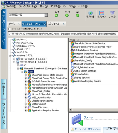118x133 pixels.
Task: Enable ファイルを元の場所へリストア checkbox
Action: click(x=9, y=29)
